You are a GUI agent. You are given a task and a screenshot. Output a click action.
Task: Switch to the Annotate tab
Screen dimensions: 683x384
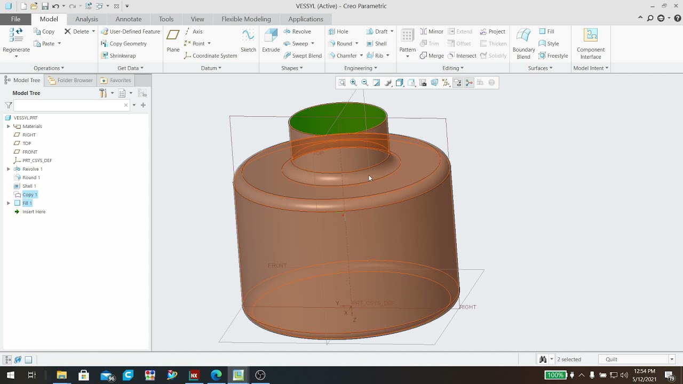pyautogui.click(x=129, y=19)
